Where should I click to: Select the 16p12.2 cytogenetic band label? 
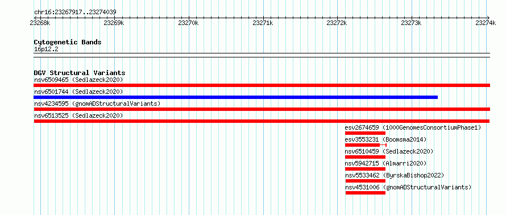(46, 49)
